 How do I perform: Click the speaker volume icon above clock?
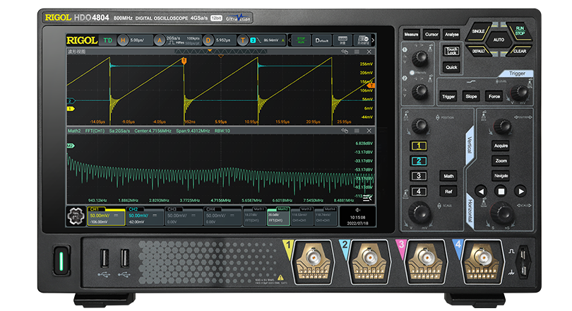coord(358,210)
